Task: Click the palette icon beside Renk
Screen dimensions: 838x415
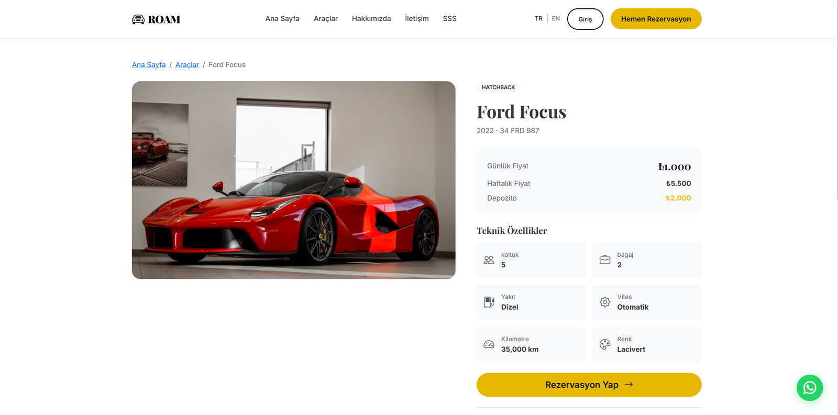Action: 605,344
